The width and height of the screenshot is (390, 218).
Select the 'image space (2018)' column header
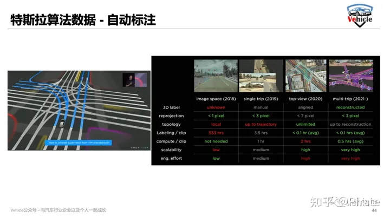(216, 99)
